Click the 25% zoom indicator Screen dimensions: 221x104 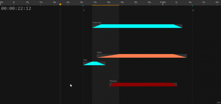coord(218,102)
